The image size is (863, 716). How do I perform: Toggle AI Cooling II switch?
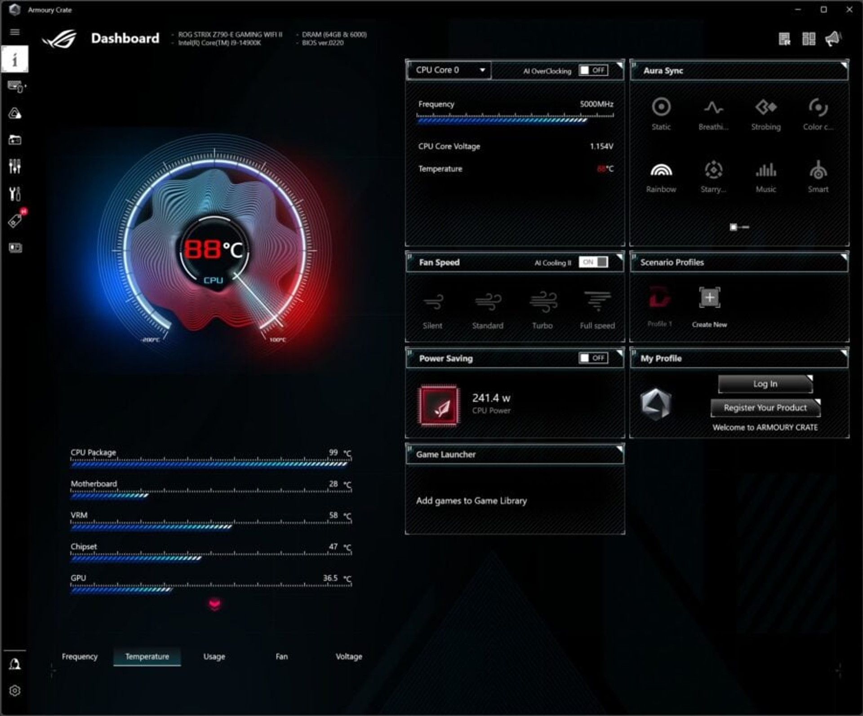pos(593,262)
